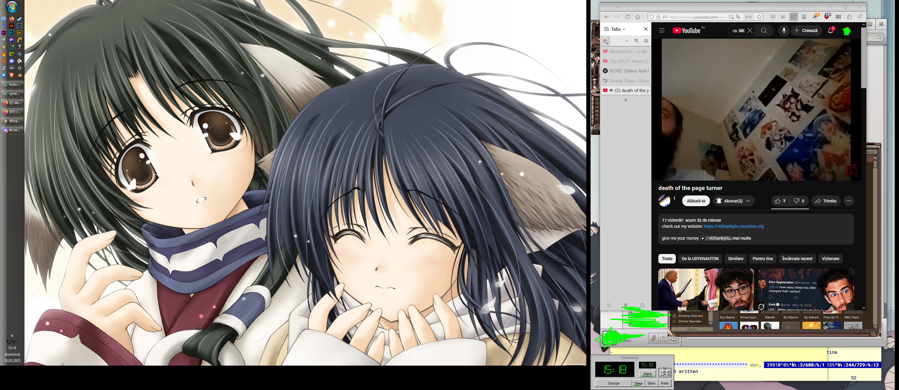Open YouTube notifications bell
This screenshot has width=899, height=390.
831,31
